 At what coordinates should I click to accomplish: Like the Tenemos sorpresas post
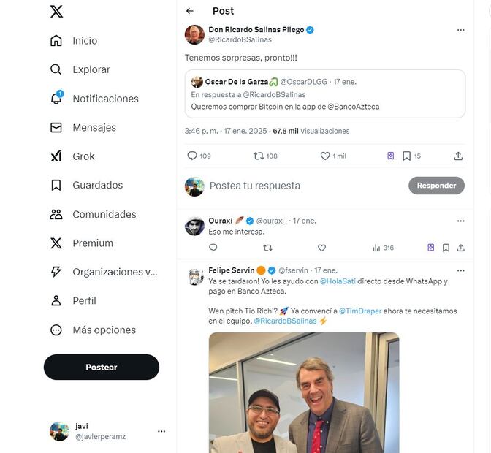(x=326, y=156)
